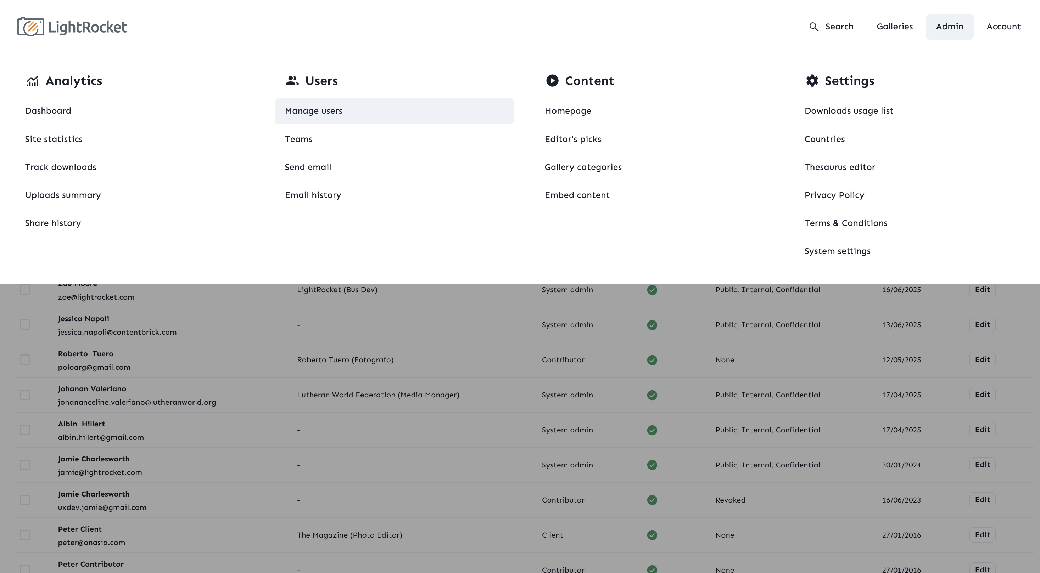
Task: Click email albin.hillert@gmail.com
Action: point(101,437)
